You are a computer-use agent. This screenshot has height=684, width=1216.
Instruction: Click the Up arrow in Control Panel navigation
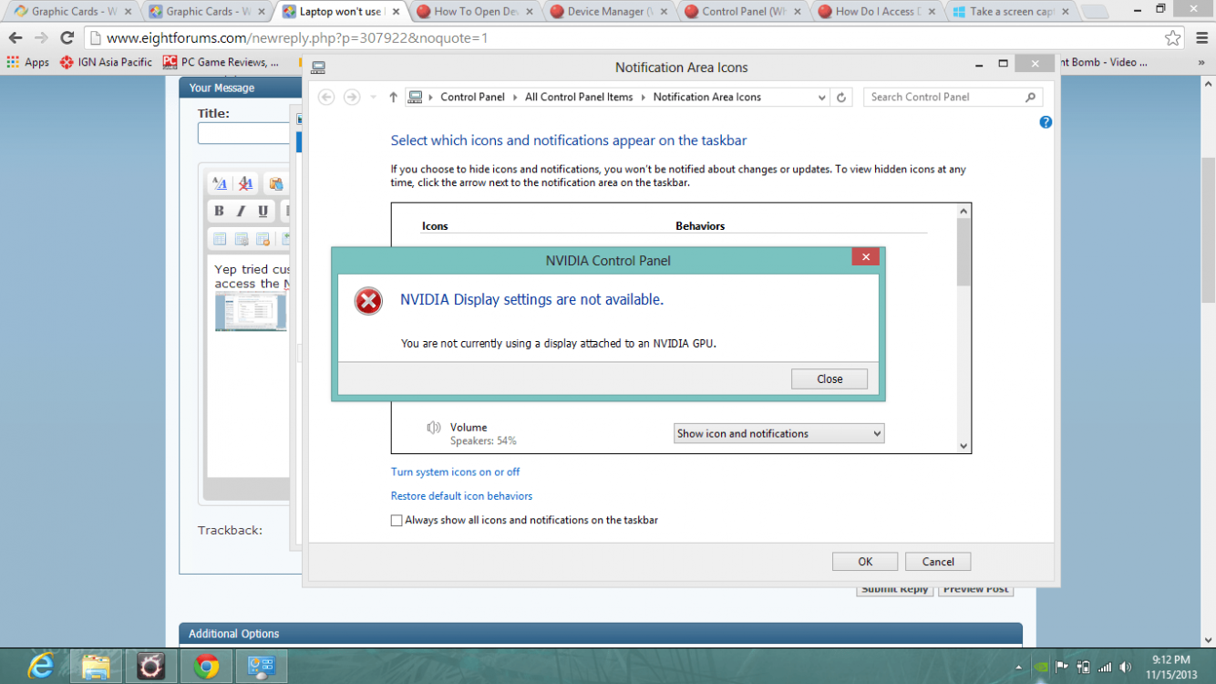393,97
